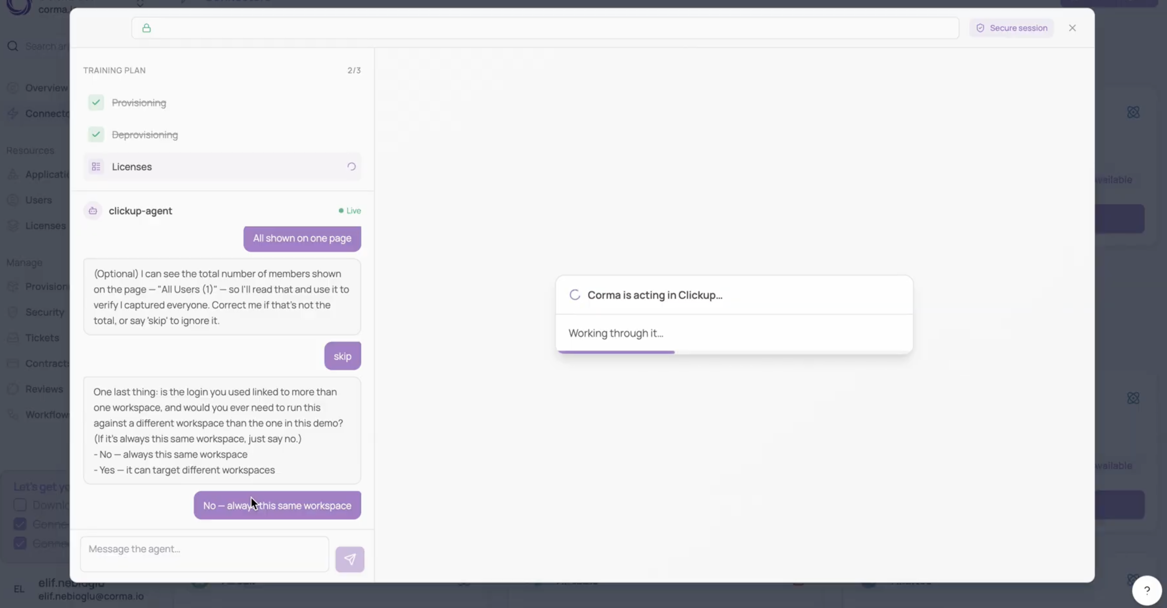Click the Secure session badge
The image size is (1167, 608).
(1011, 28)
